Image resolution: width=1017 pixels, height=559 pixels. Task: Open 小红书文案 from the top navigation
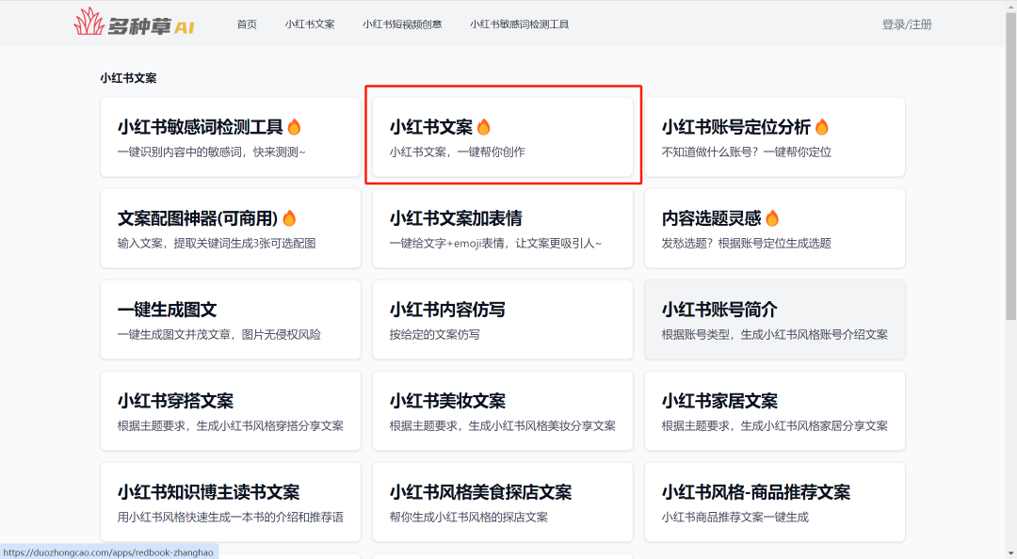pos(309,24)
